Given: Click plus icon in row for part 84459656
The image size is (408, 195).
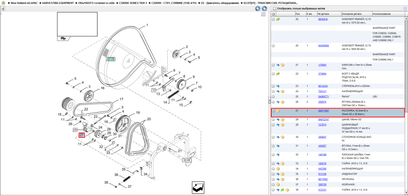Looking at the screenshot, I should tap(273, 46).
